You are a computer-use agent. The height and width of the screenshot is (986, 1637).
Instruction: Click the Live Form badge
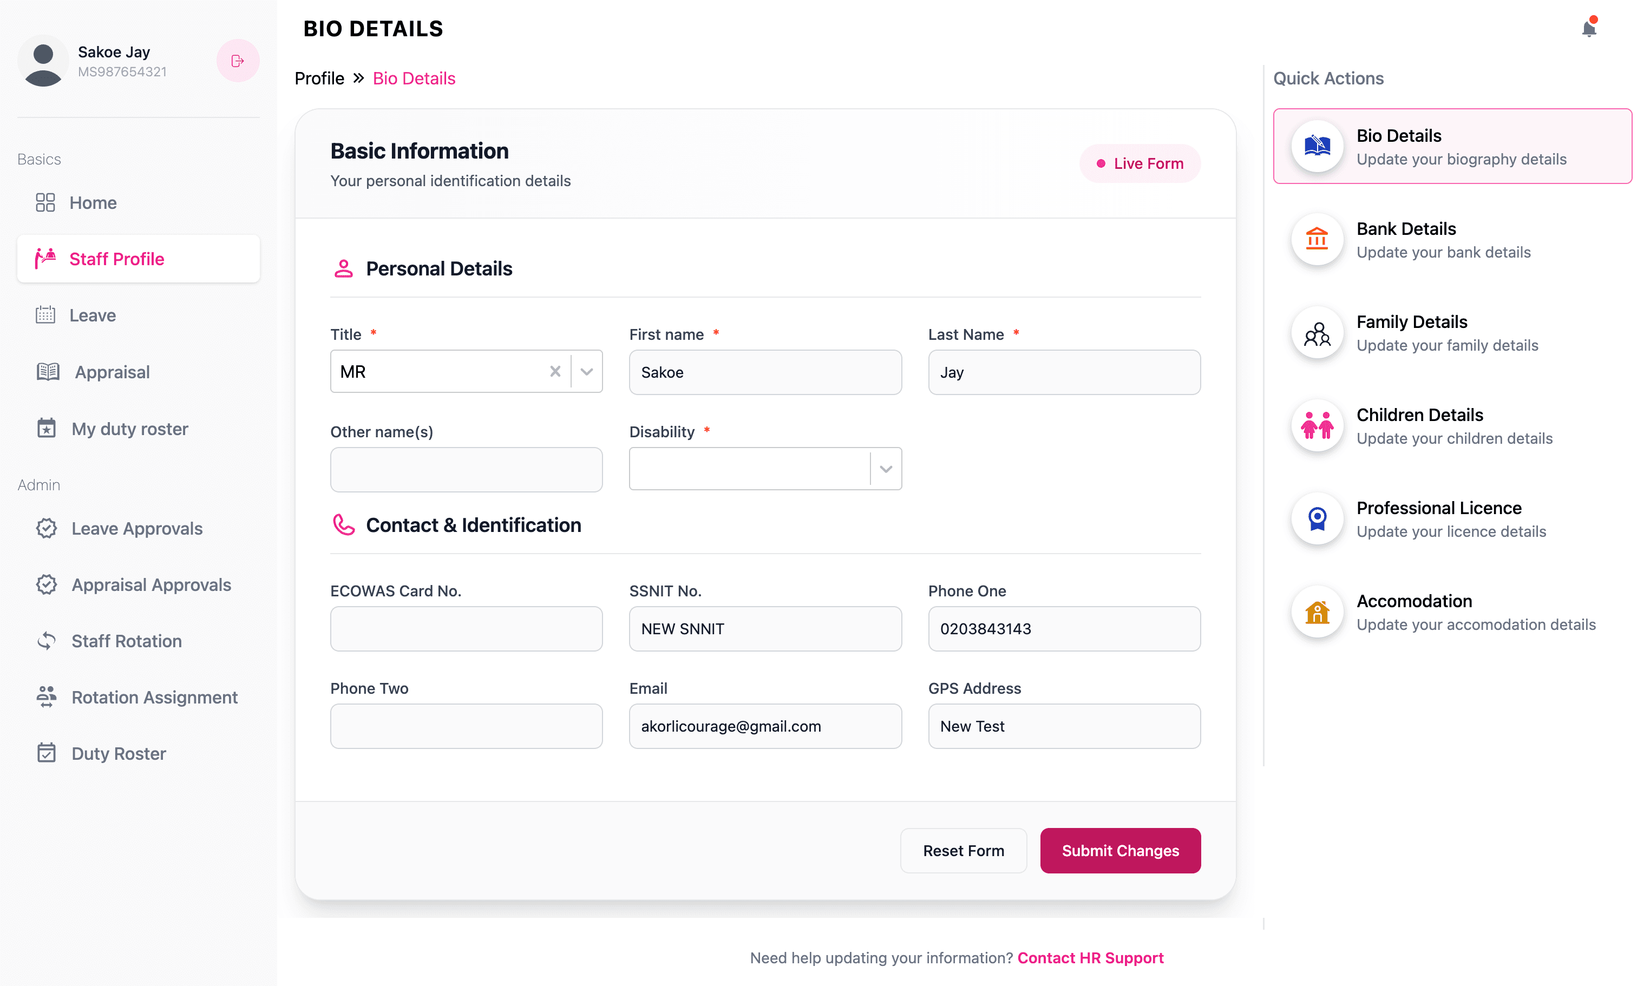(1140, 163)
